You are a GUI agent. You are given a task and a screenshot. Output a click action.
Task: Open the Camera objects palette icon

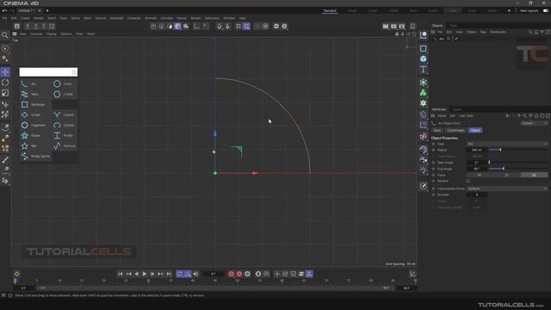tap(423, 160)
